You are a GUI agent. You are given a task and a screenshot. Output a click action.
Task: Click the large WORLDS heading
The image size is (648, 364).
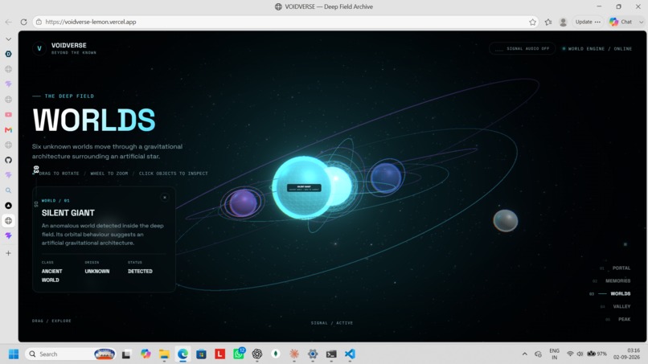94,121
